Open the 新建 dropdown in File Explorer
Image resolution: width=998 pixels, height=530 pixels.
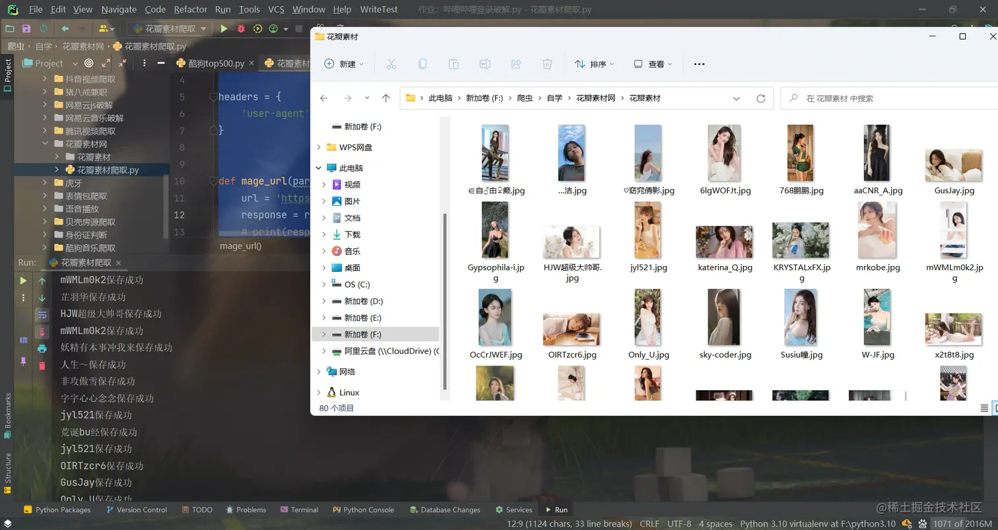click(344, 64)
